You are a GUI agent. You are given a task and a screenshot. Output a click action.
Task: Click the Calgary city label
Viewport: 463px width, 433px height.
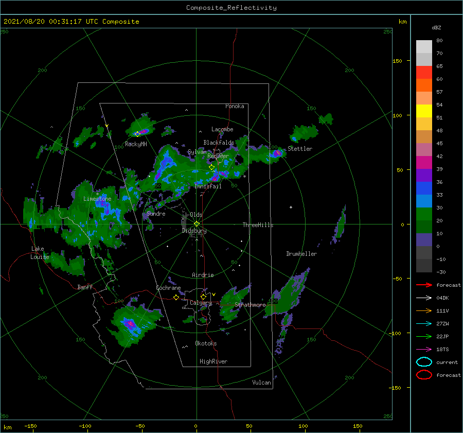pyautogui.click(x=201, y=303)
